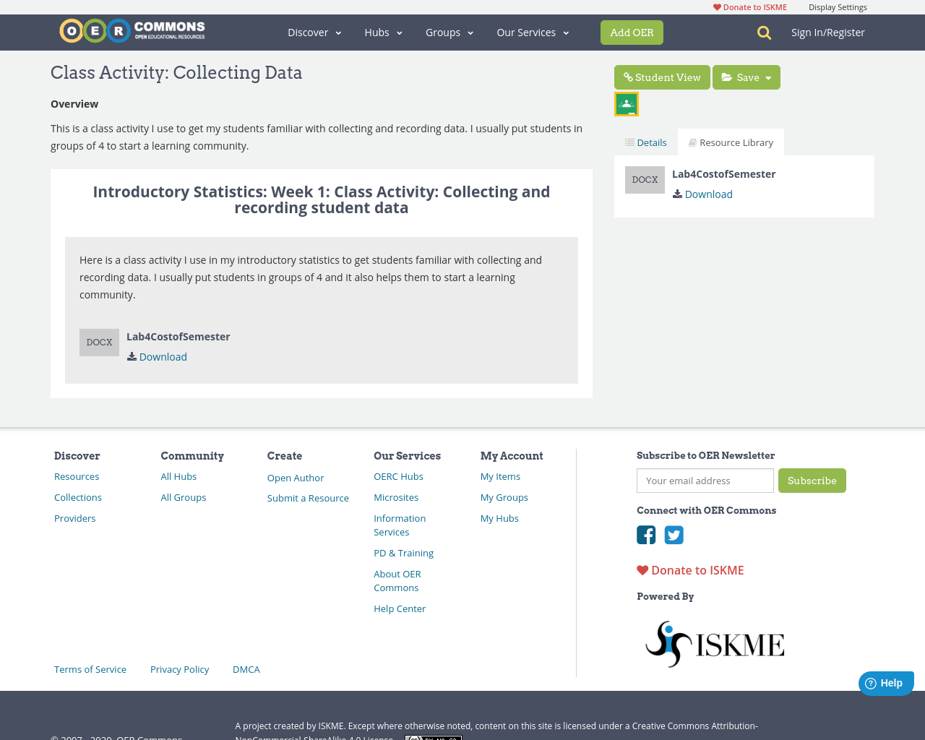Click the OER Commons logo
Image resolution: width=925 pixels, height=740 pixels.
(132, 30)
